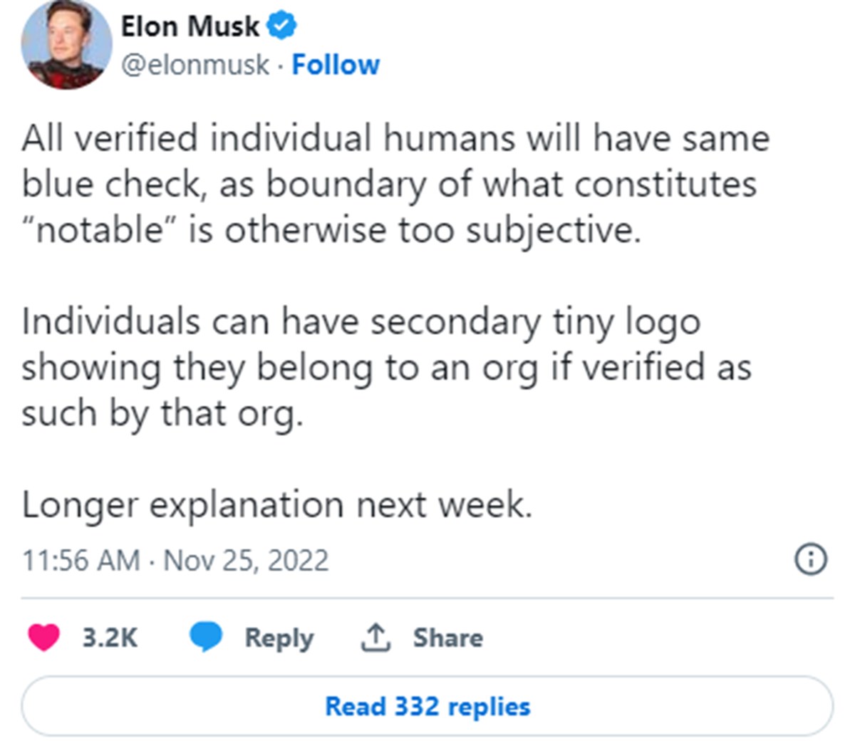Open the Elon Musk display name

coord(190,27)
